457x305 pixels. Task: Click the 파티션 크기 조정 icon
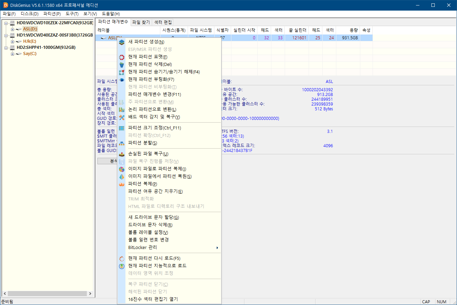(122, 128)
